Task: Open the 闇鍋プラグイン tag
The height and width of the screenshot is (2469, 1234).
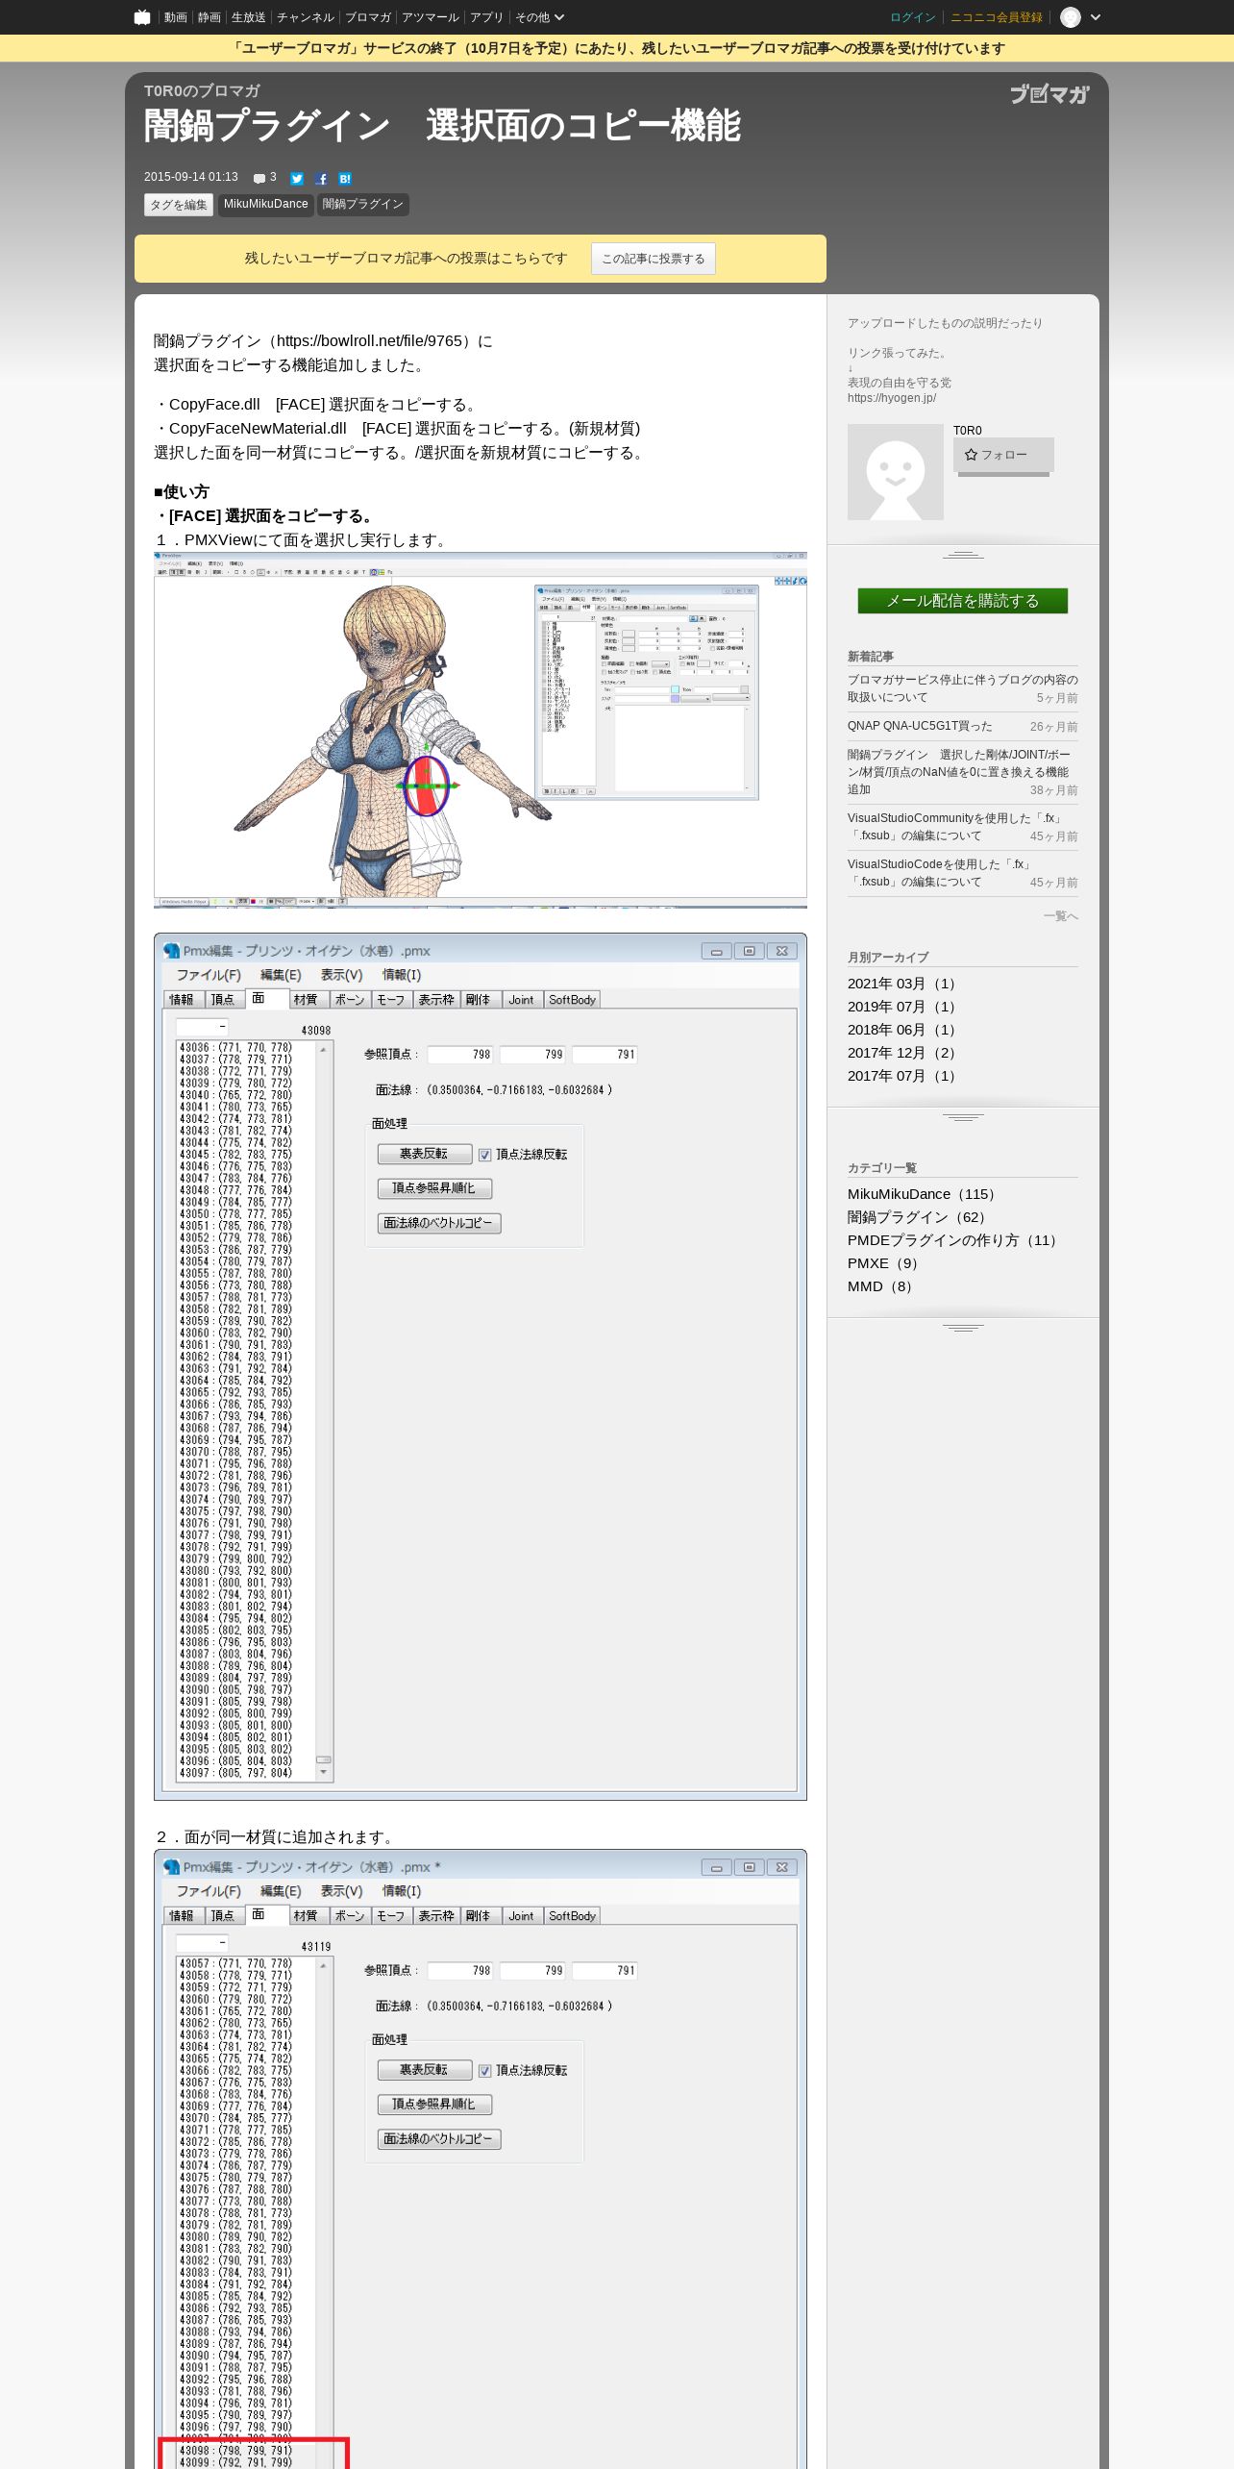Action: coord(363,205)
